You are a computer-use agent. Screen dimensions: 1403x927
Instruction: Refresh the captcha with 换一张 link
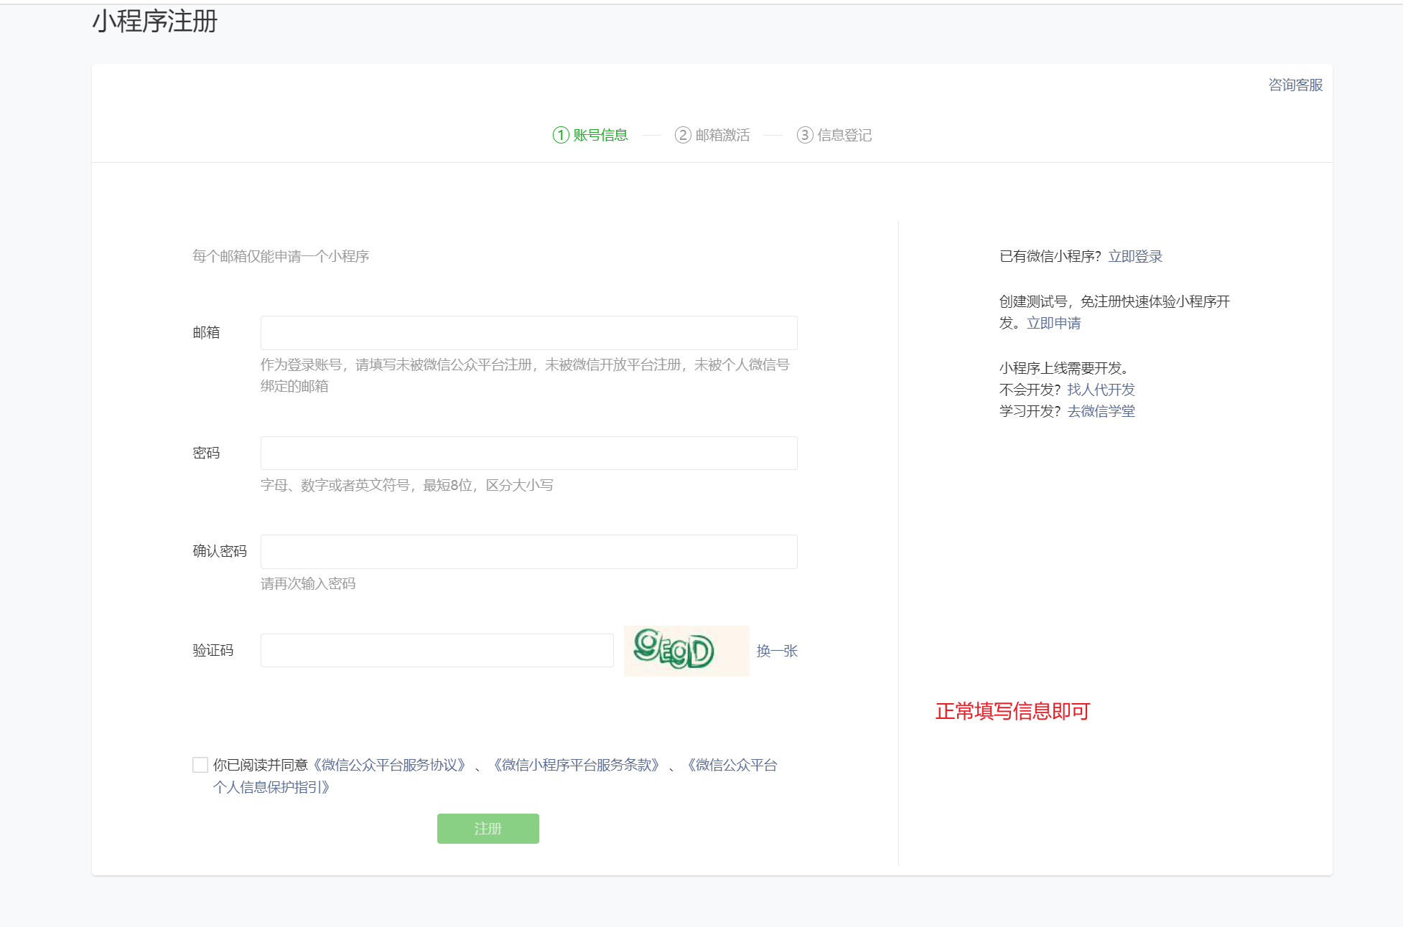(777, 651)
